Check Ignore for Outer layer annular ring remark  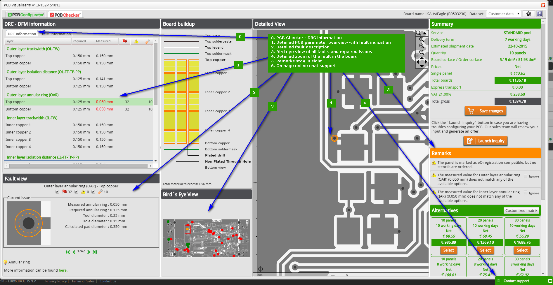pyautogui.click(x=526, y=176)
